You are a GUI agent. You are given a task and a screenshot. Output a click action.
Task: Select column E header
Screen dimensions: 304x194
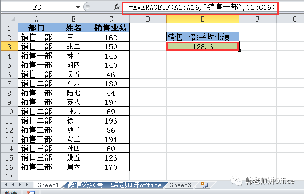point(203,19)
